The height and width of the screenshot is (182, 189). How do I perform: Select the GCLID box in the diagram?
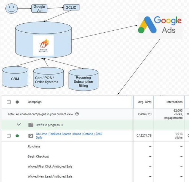point(72,8)
